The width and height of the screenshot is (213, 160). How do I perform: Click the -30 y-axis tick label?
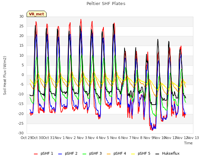[x=21, y=133]
